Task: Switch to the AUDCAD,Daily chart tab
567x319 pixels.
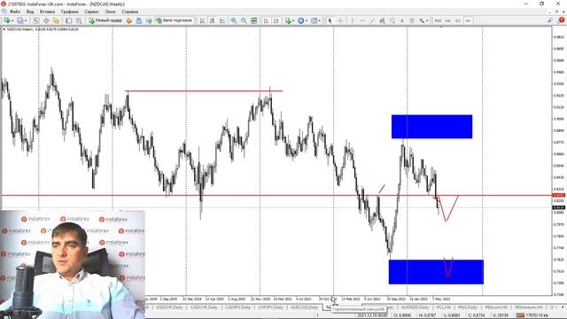Action: click(305, 307)
